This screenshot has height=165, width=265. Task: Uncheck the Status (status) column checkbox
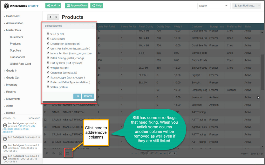pos(48,87)
